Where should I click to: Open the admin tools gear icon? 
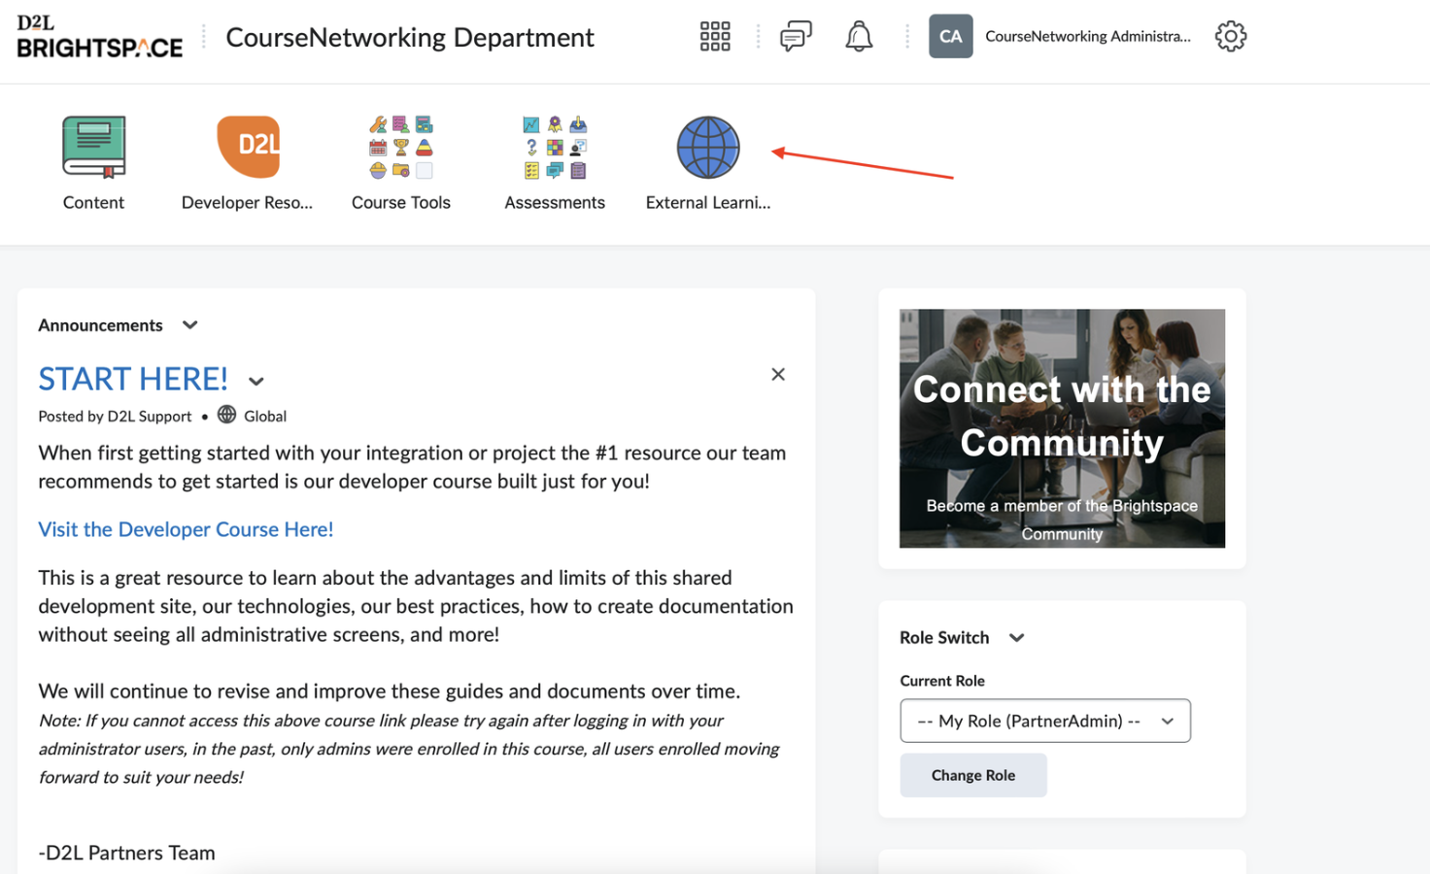(1230, 37)
